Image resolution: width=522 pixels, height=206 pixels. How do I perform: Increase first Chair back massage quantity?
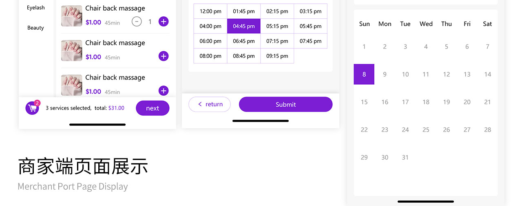pyautogui.click(x=164, y=22)
